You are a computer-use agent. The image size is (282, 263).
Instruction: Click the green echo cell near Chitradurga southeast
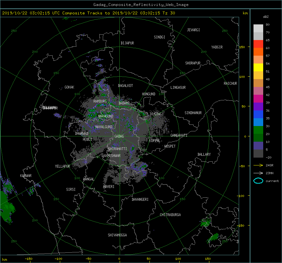206,223
